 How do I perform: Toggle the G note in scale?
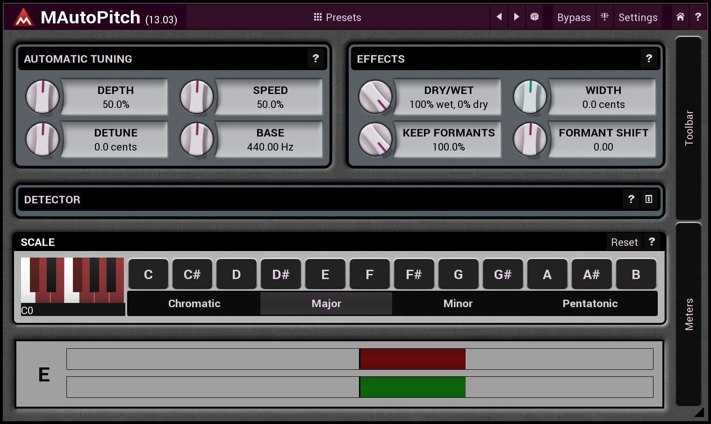459,274
